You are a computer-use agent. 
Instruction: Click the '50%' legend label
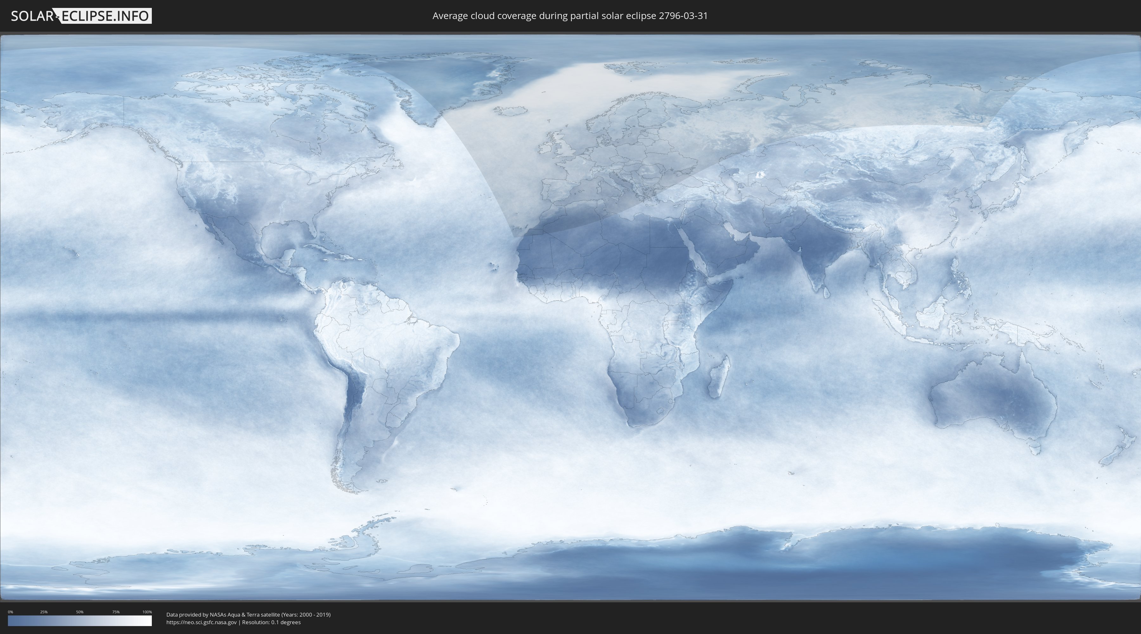pyautogui.click(x=80, y=612)
